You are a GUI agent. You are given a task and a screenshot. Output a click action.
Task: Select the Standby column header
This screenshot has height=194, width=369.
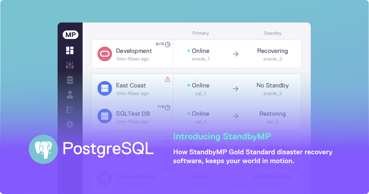(272, 33)
